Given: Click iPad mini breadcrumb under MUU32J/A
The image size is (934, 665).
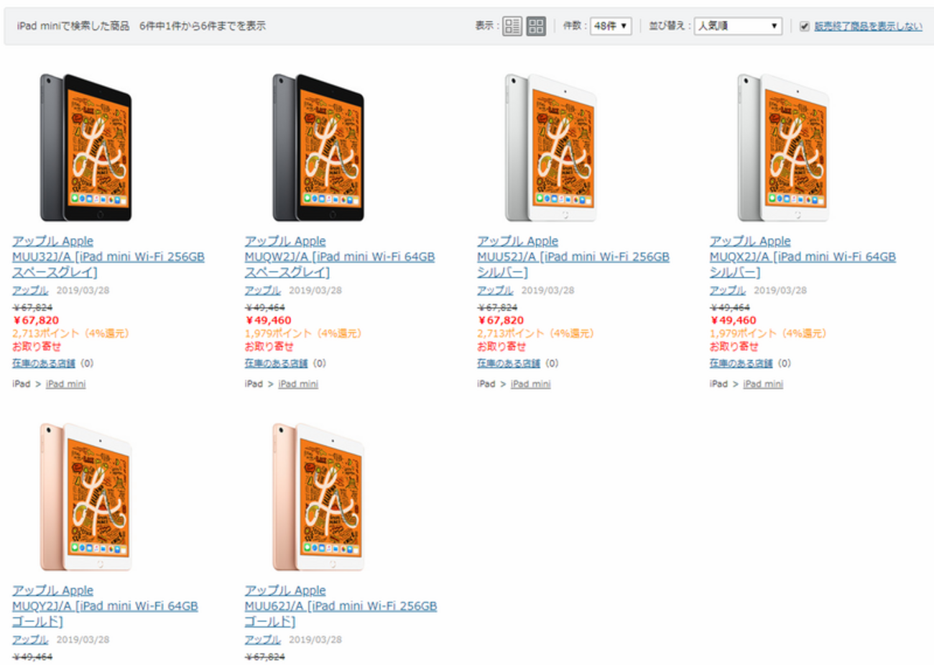Looking at the screenshot, I should pyautogui.click(x=65, y=384).
